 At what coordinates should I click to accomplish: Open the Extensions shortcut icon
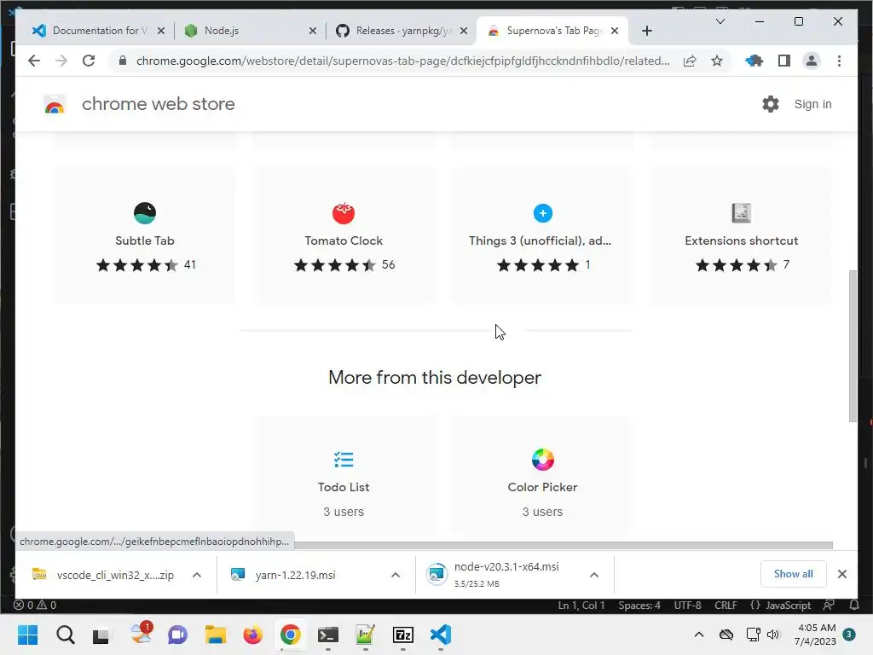pyautogui.click(x=741, y=212)
